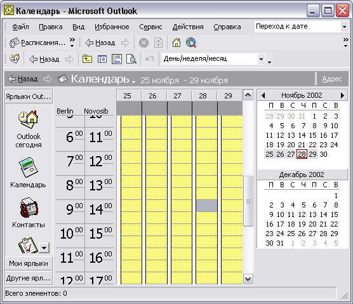Click the Другие ярл... group button
353x304 pixels.
point(29,279)
